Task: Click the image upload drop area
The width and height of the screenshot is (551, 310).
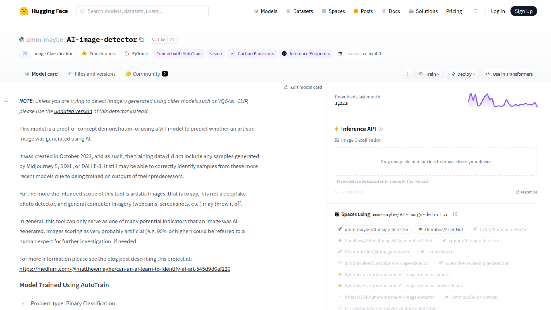Action: [x=436, y=162]
